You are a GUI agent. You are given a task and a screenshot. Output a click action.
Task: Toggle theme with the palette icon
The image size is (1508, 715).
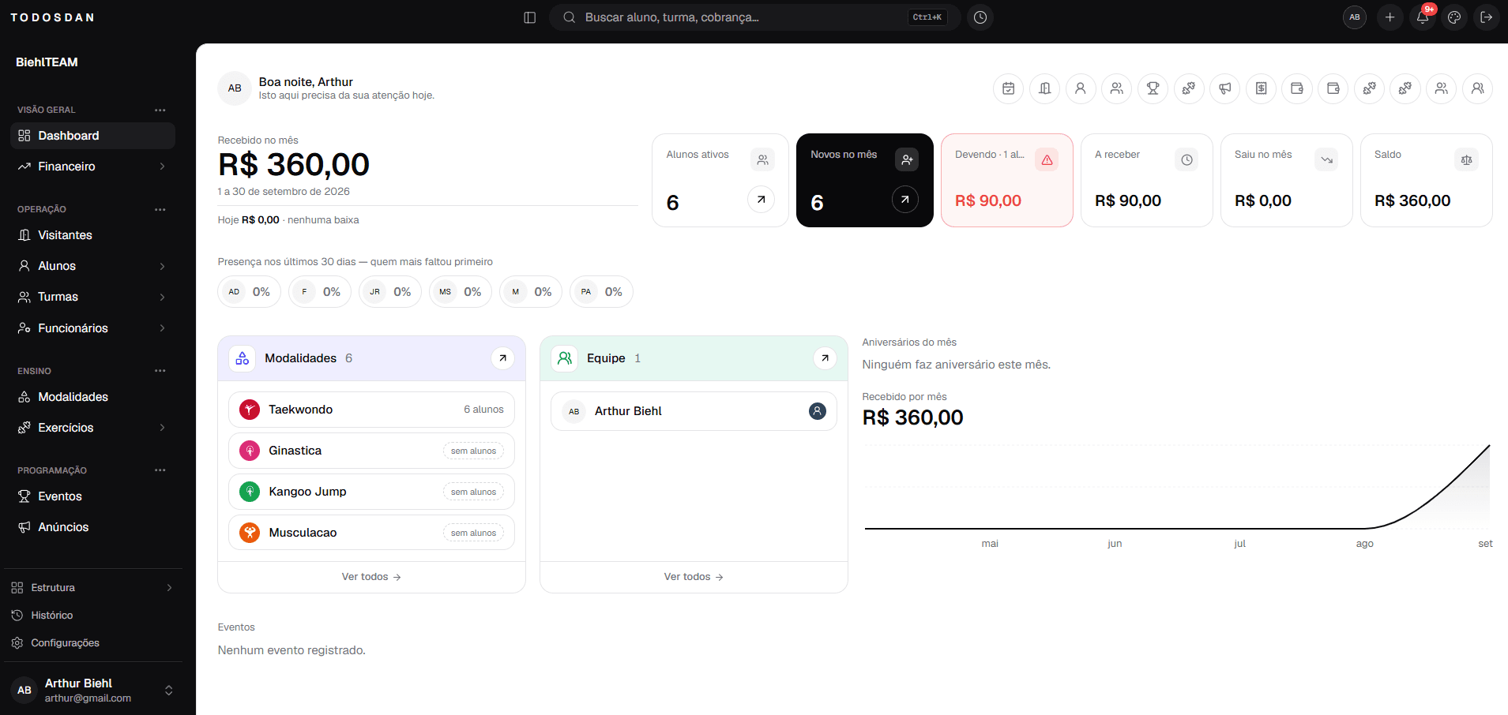point(1454,17)
